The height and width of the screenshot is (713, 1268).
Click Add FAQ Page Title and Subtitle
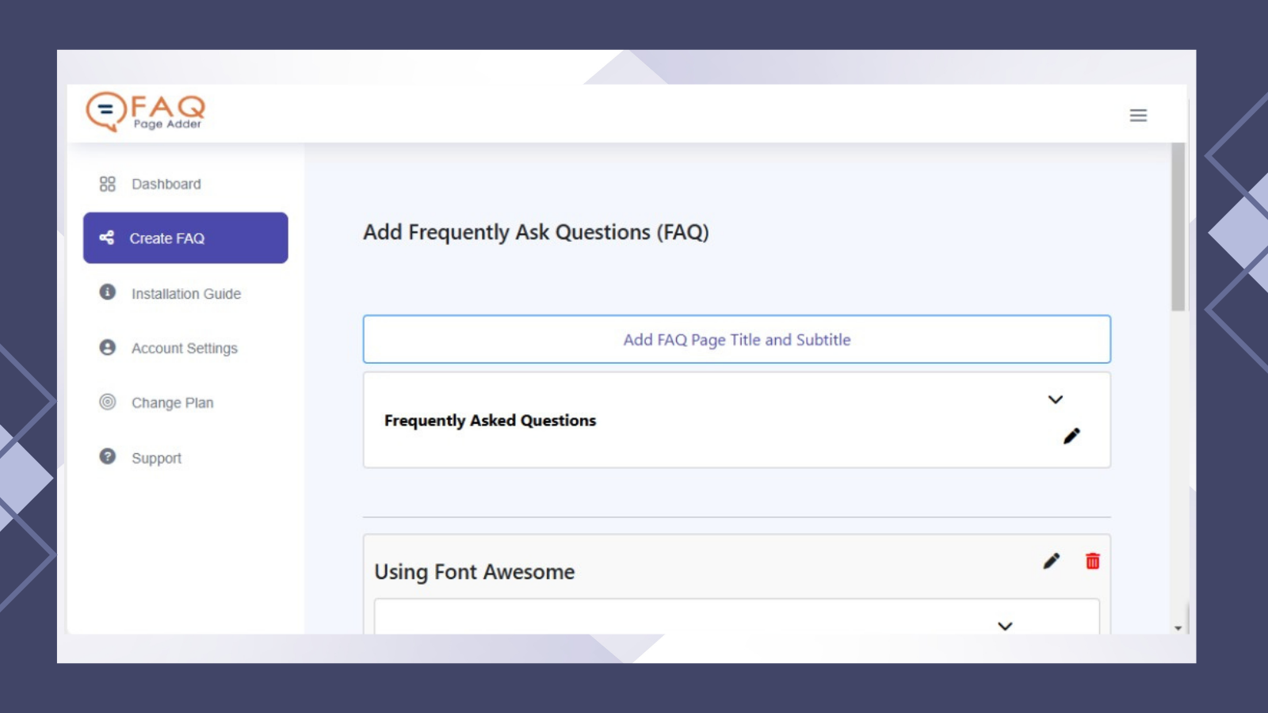[737, 339]
